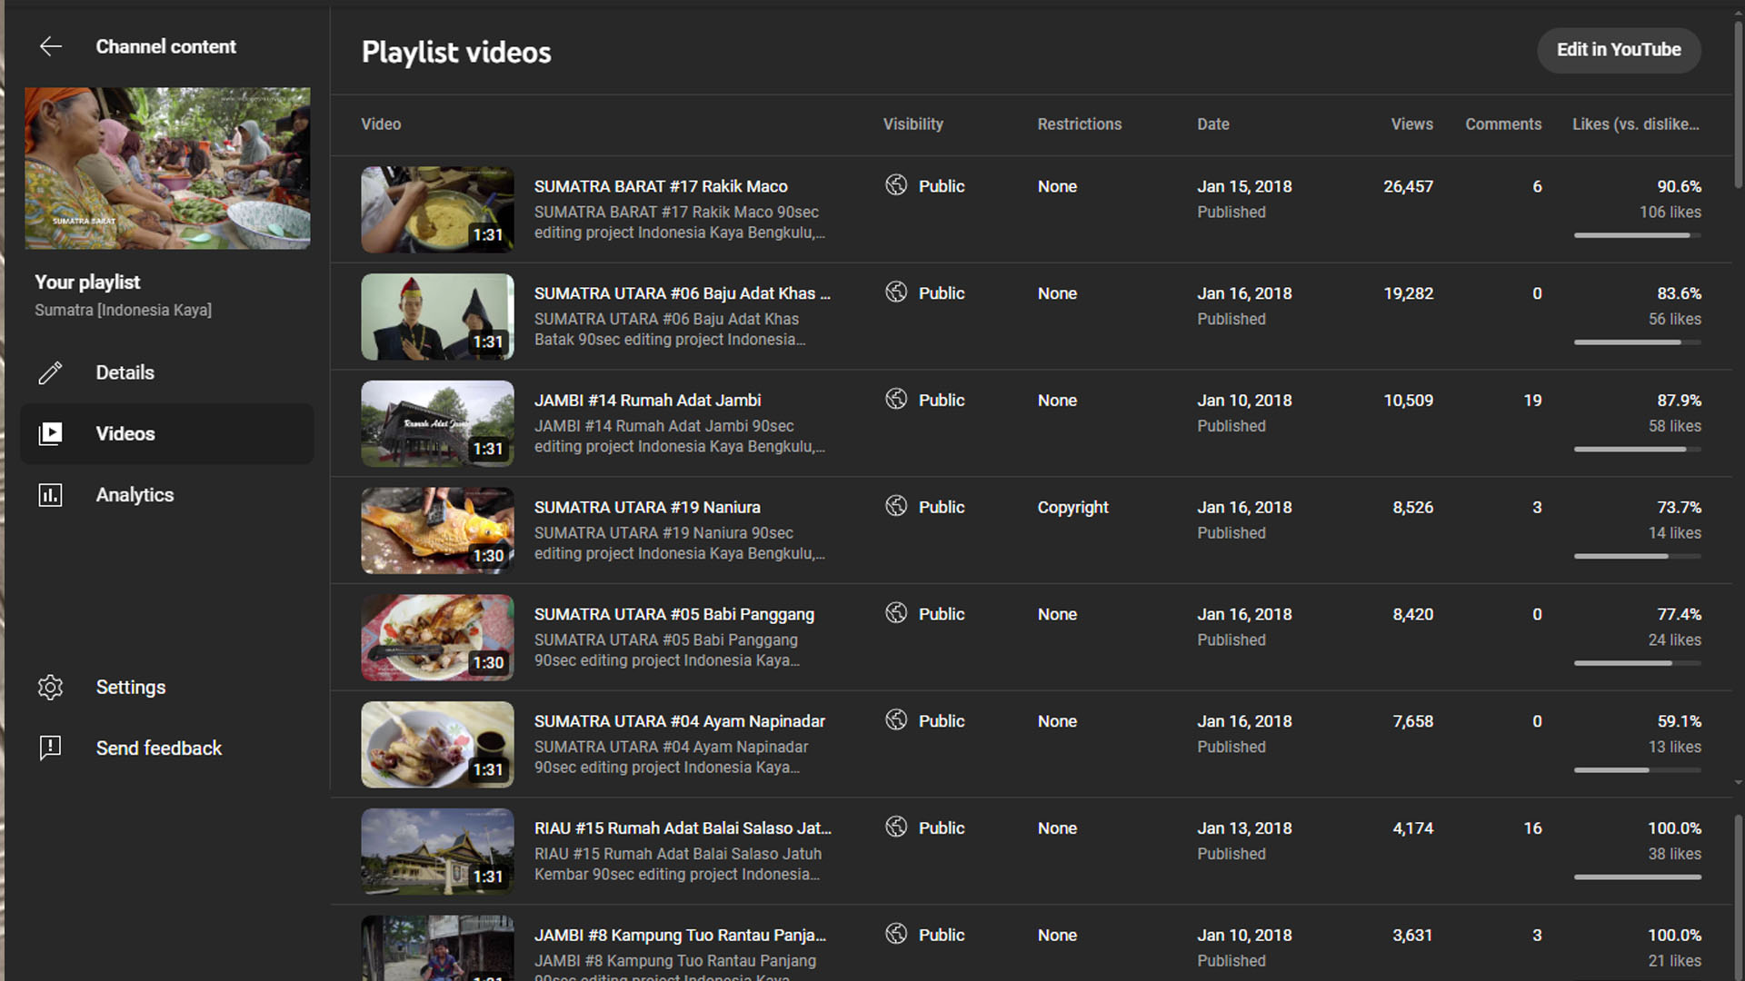Open the JAMBI #14 Rumah Adat Jambi thumbnail
1745x981 pixels.
click(x=437, y=423)
